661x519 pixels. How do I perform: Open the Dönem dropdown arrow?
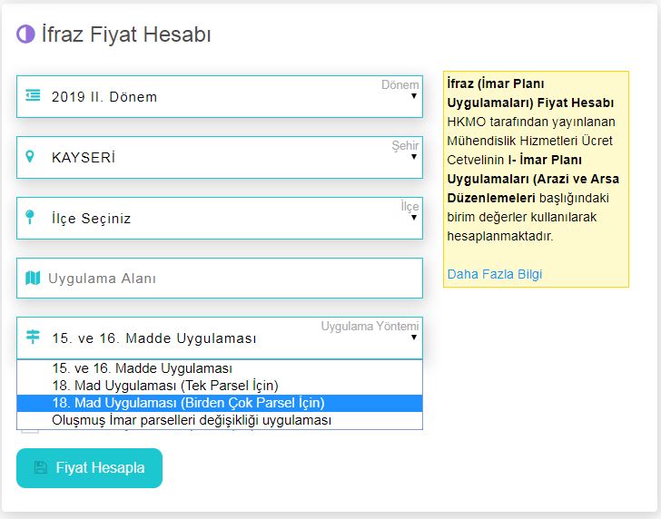click(x=413, y=96)
